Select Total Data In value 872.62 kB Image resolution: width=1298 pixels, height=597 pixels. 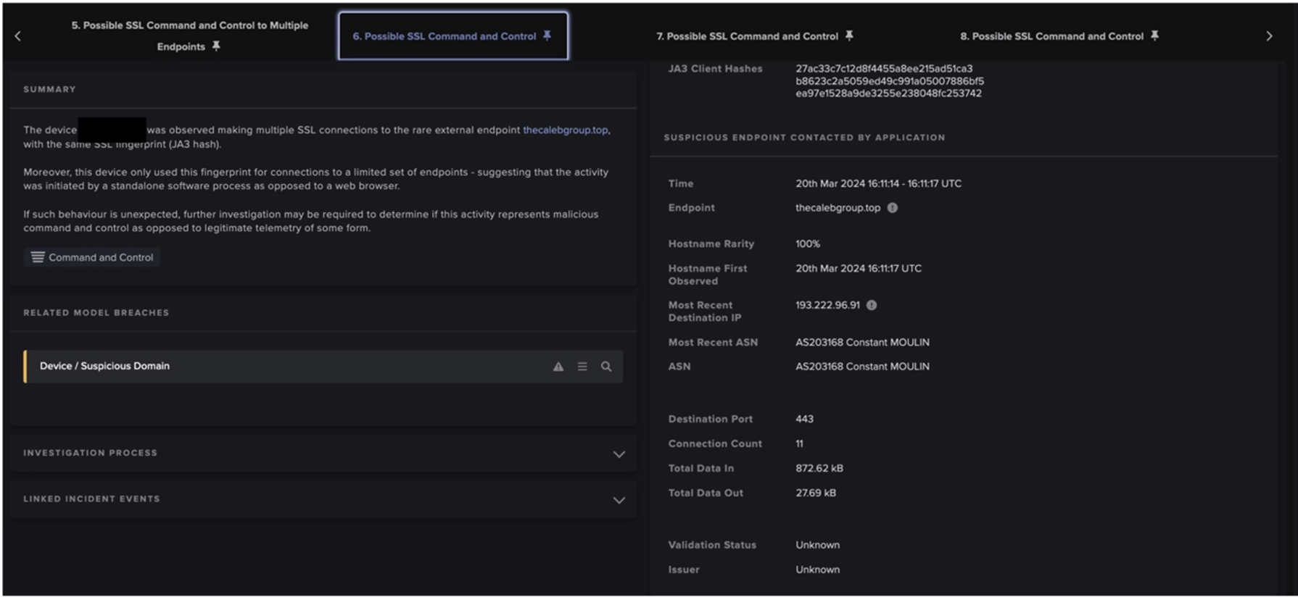819,468
